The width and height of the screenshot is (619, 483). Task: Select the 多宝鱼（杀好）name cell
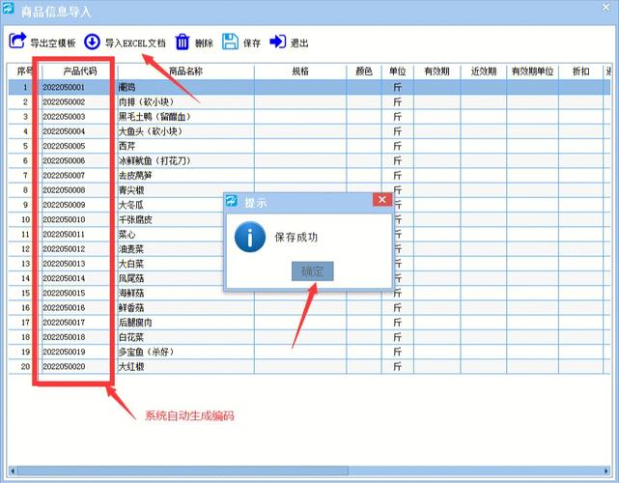185,352
